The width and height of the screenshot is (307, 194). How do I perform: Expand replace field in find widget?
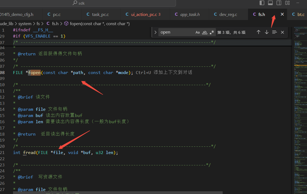coord(155,32)
